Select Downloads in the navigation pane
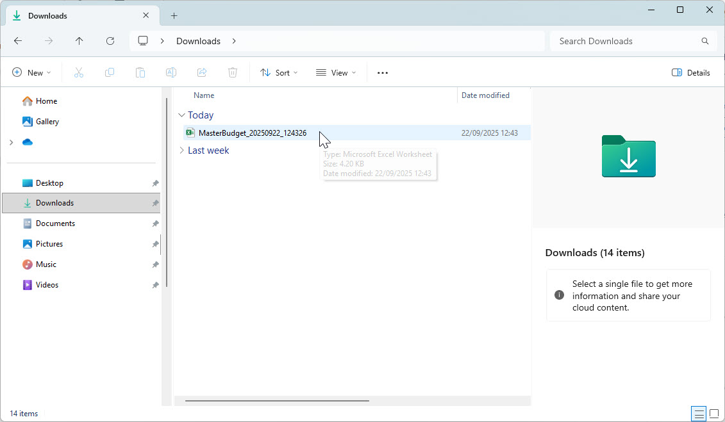Image resolution: width=725 pixels, height=422 pixels. (81, 203)
